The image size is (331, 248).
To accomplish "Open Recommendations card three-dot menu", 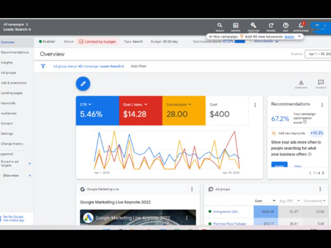I will [322, 105].
